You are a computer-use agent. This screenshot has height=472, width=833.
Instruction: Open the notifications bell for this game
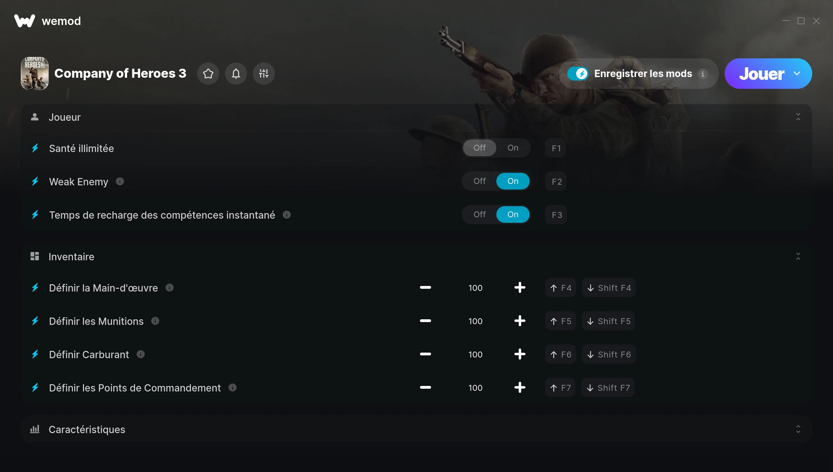tap(236, 74)
